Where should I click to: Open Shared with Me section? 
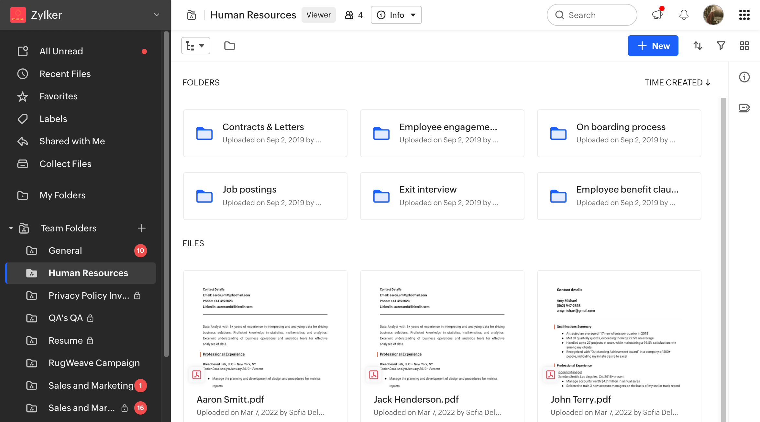[72, 141]
